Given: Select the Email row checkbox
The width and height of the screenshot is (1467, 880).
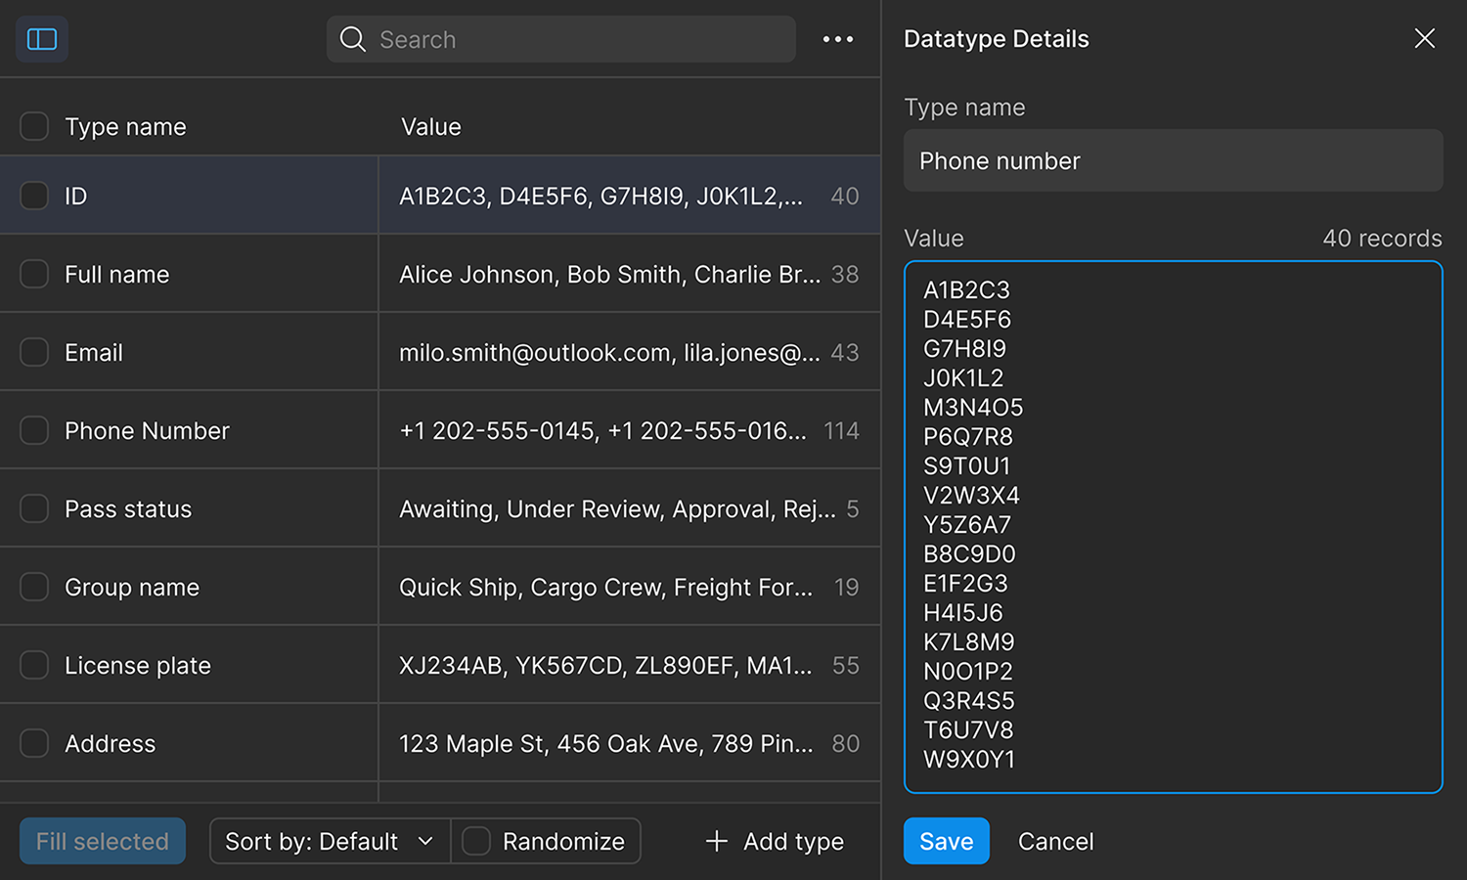Looking at the screenshot, I should tap(34, 352).
